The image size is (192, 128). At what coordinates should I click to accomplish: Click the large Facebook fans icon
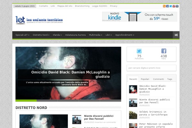[164, 51]
